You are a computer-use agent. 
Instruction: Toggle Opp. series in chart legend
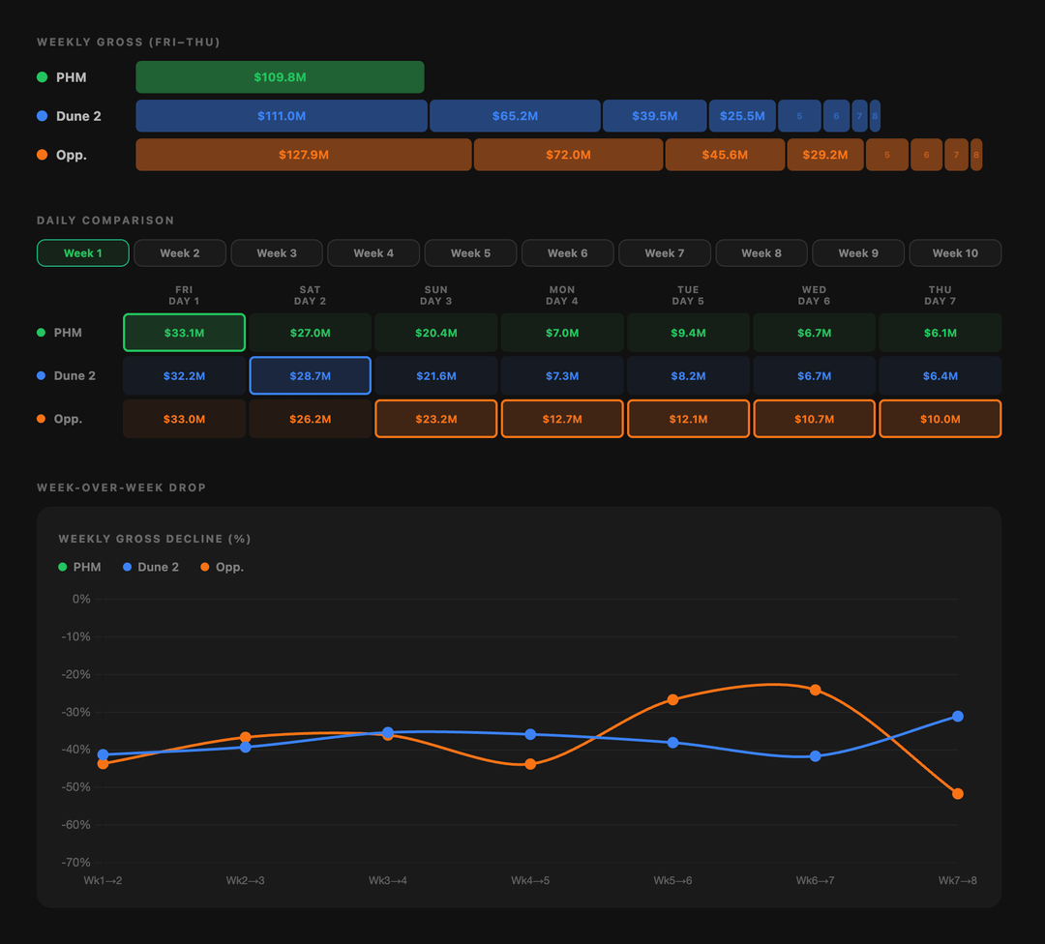[222, 567]
